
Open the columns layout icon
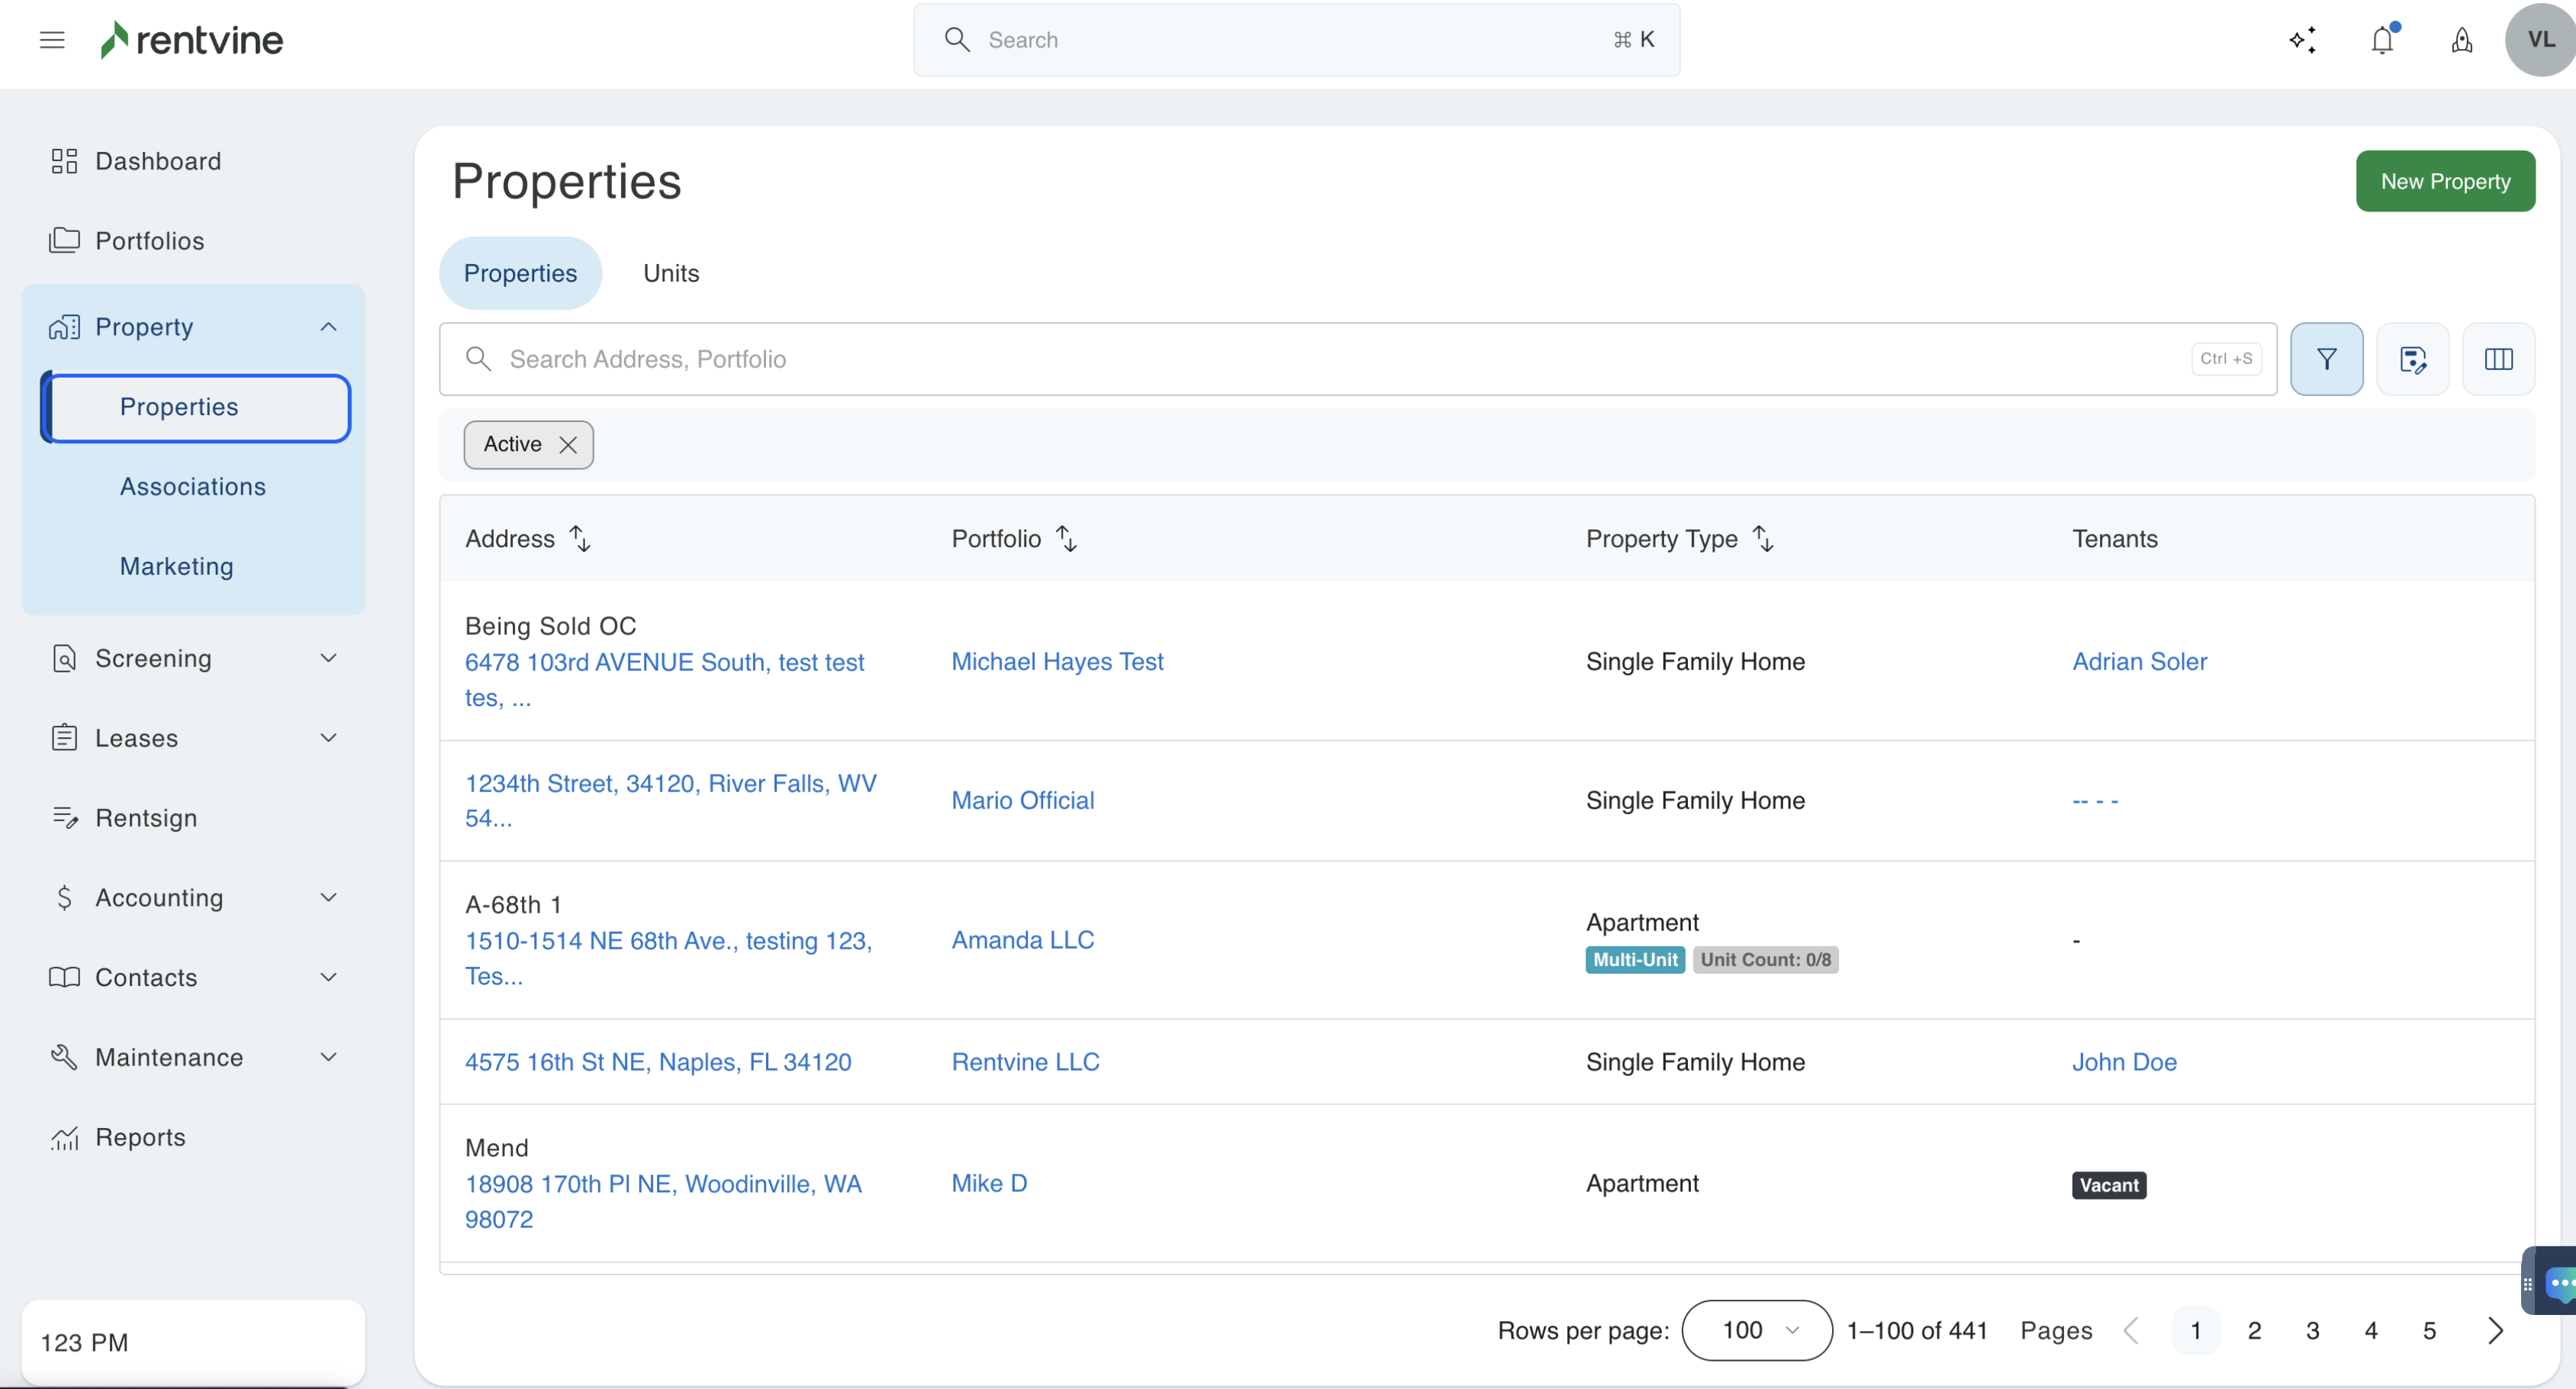pos(2498,359)
